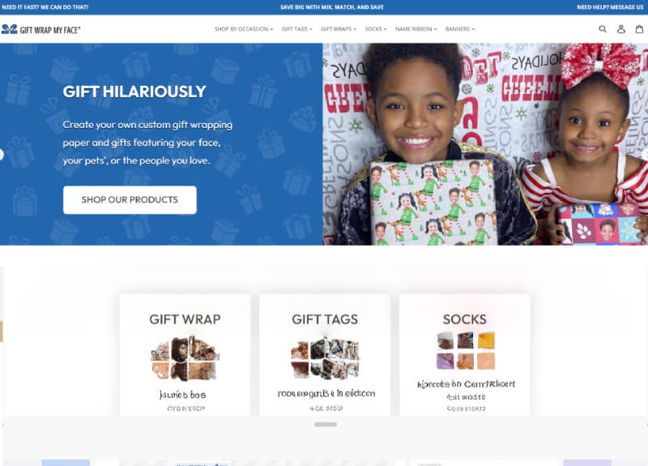Screen dimensions: 648x466
Task: Expand the Shop By Occasion dropdown
Action: [x=244, y=29]
